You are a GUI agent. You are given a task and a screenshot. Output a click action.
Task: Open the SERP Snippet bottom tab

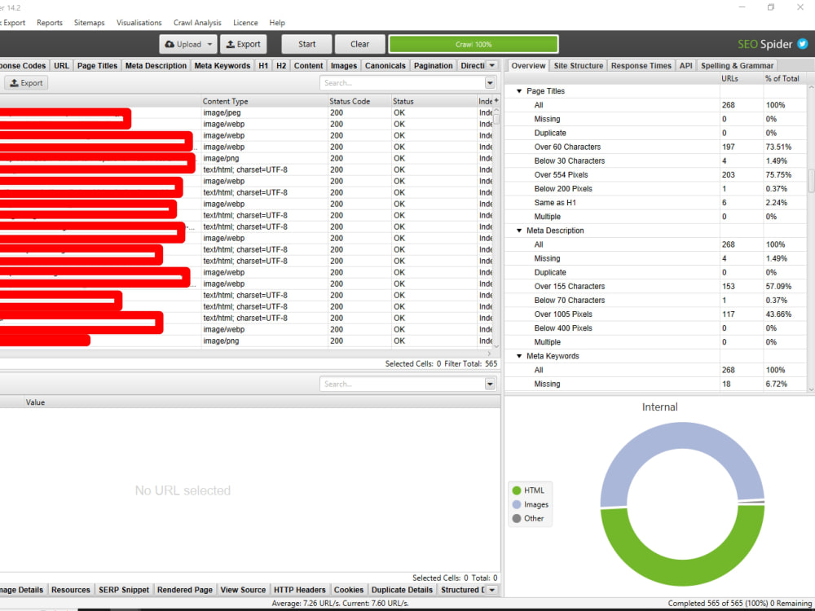[124, 590]
